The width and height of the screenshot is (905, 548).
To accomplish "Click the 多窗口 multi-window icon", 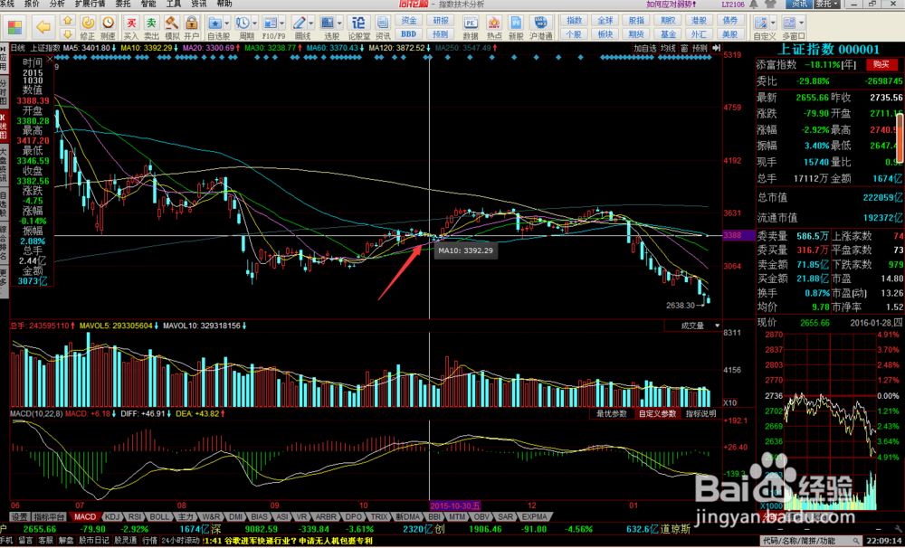I will 790,23.
